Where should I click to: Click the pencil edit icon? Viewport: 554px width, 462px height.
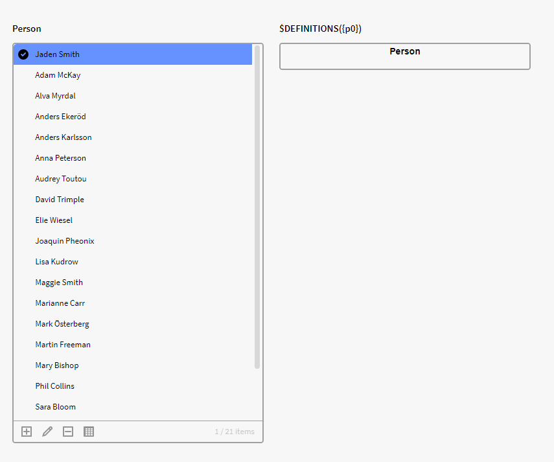(x=47, y=432)
